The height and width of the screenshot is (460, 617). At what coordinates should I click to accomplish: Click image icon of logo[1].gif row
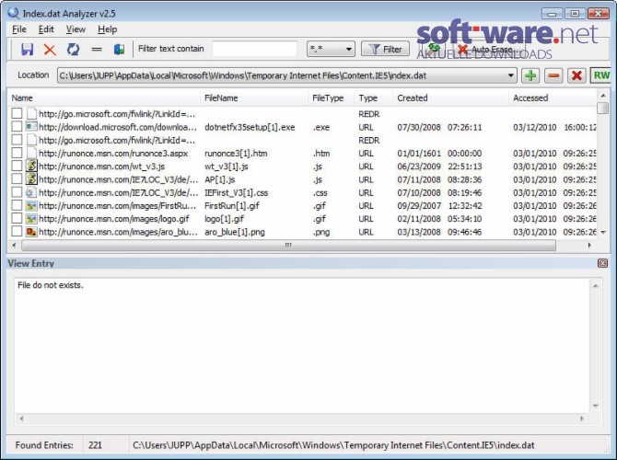point(31,219)
